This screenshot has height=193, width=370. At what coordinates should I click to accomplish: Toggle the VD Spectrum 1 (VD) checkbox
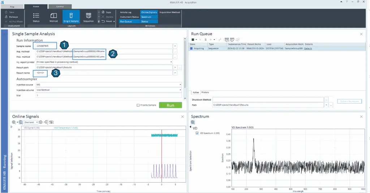(x=197, y=133)
